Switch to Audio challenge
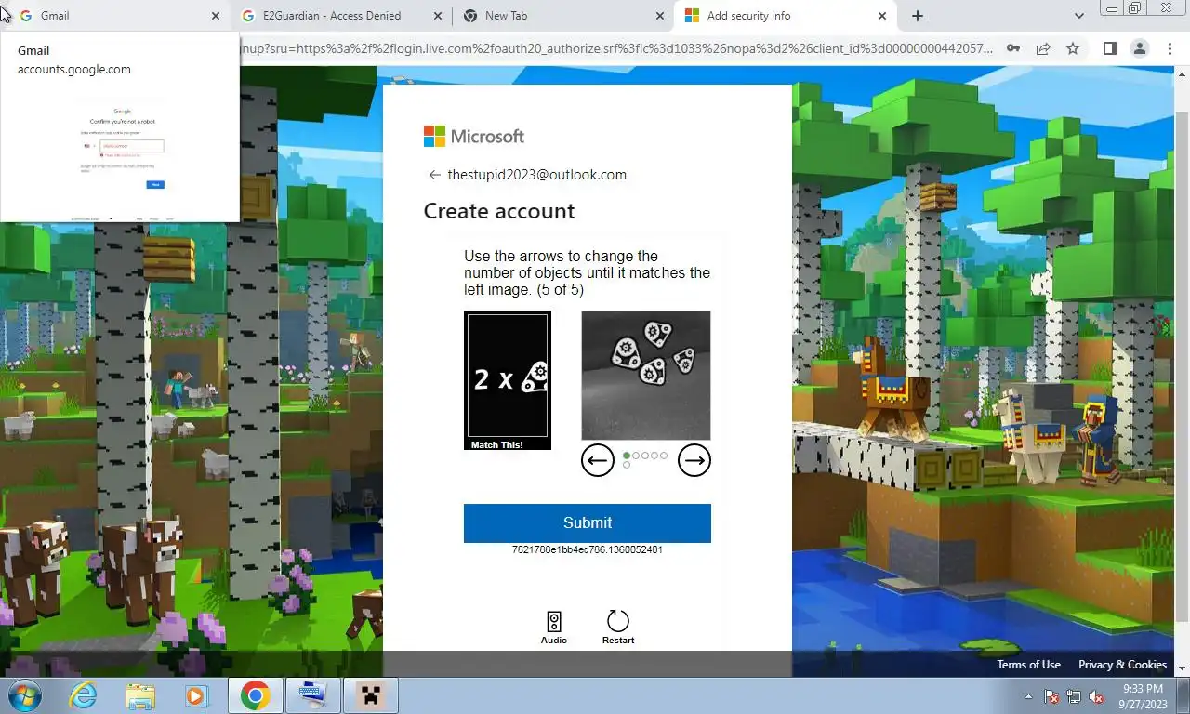The height and width of the screenshot is (714, 1190). pyautogui.click(x=554, y=628)
